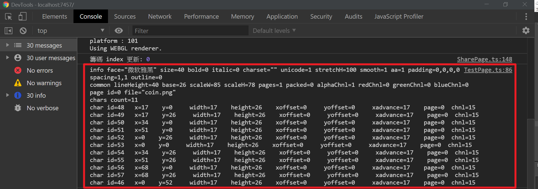This screenshot has height=189, width=538.
Task: Activate the inspect element picker icon
Action: click(x=9, y=17)
